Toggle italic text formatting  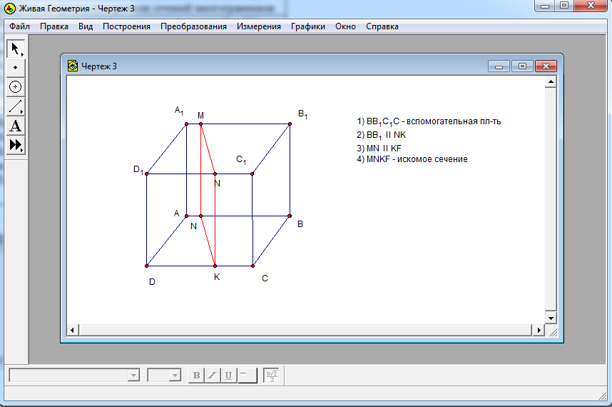(x=213, y=376)
